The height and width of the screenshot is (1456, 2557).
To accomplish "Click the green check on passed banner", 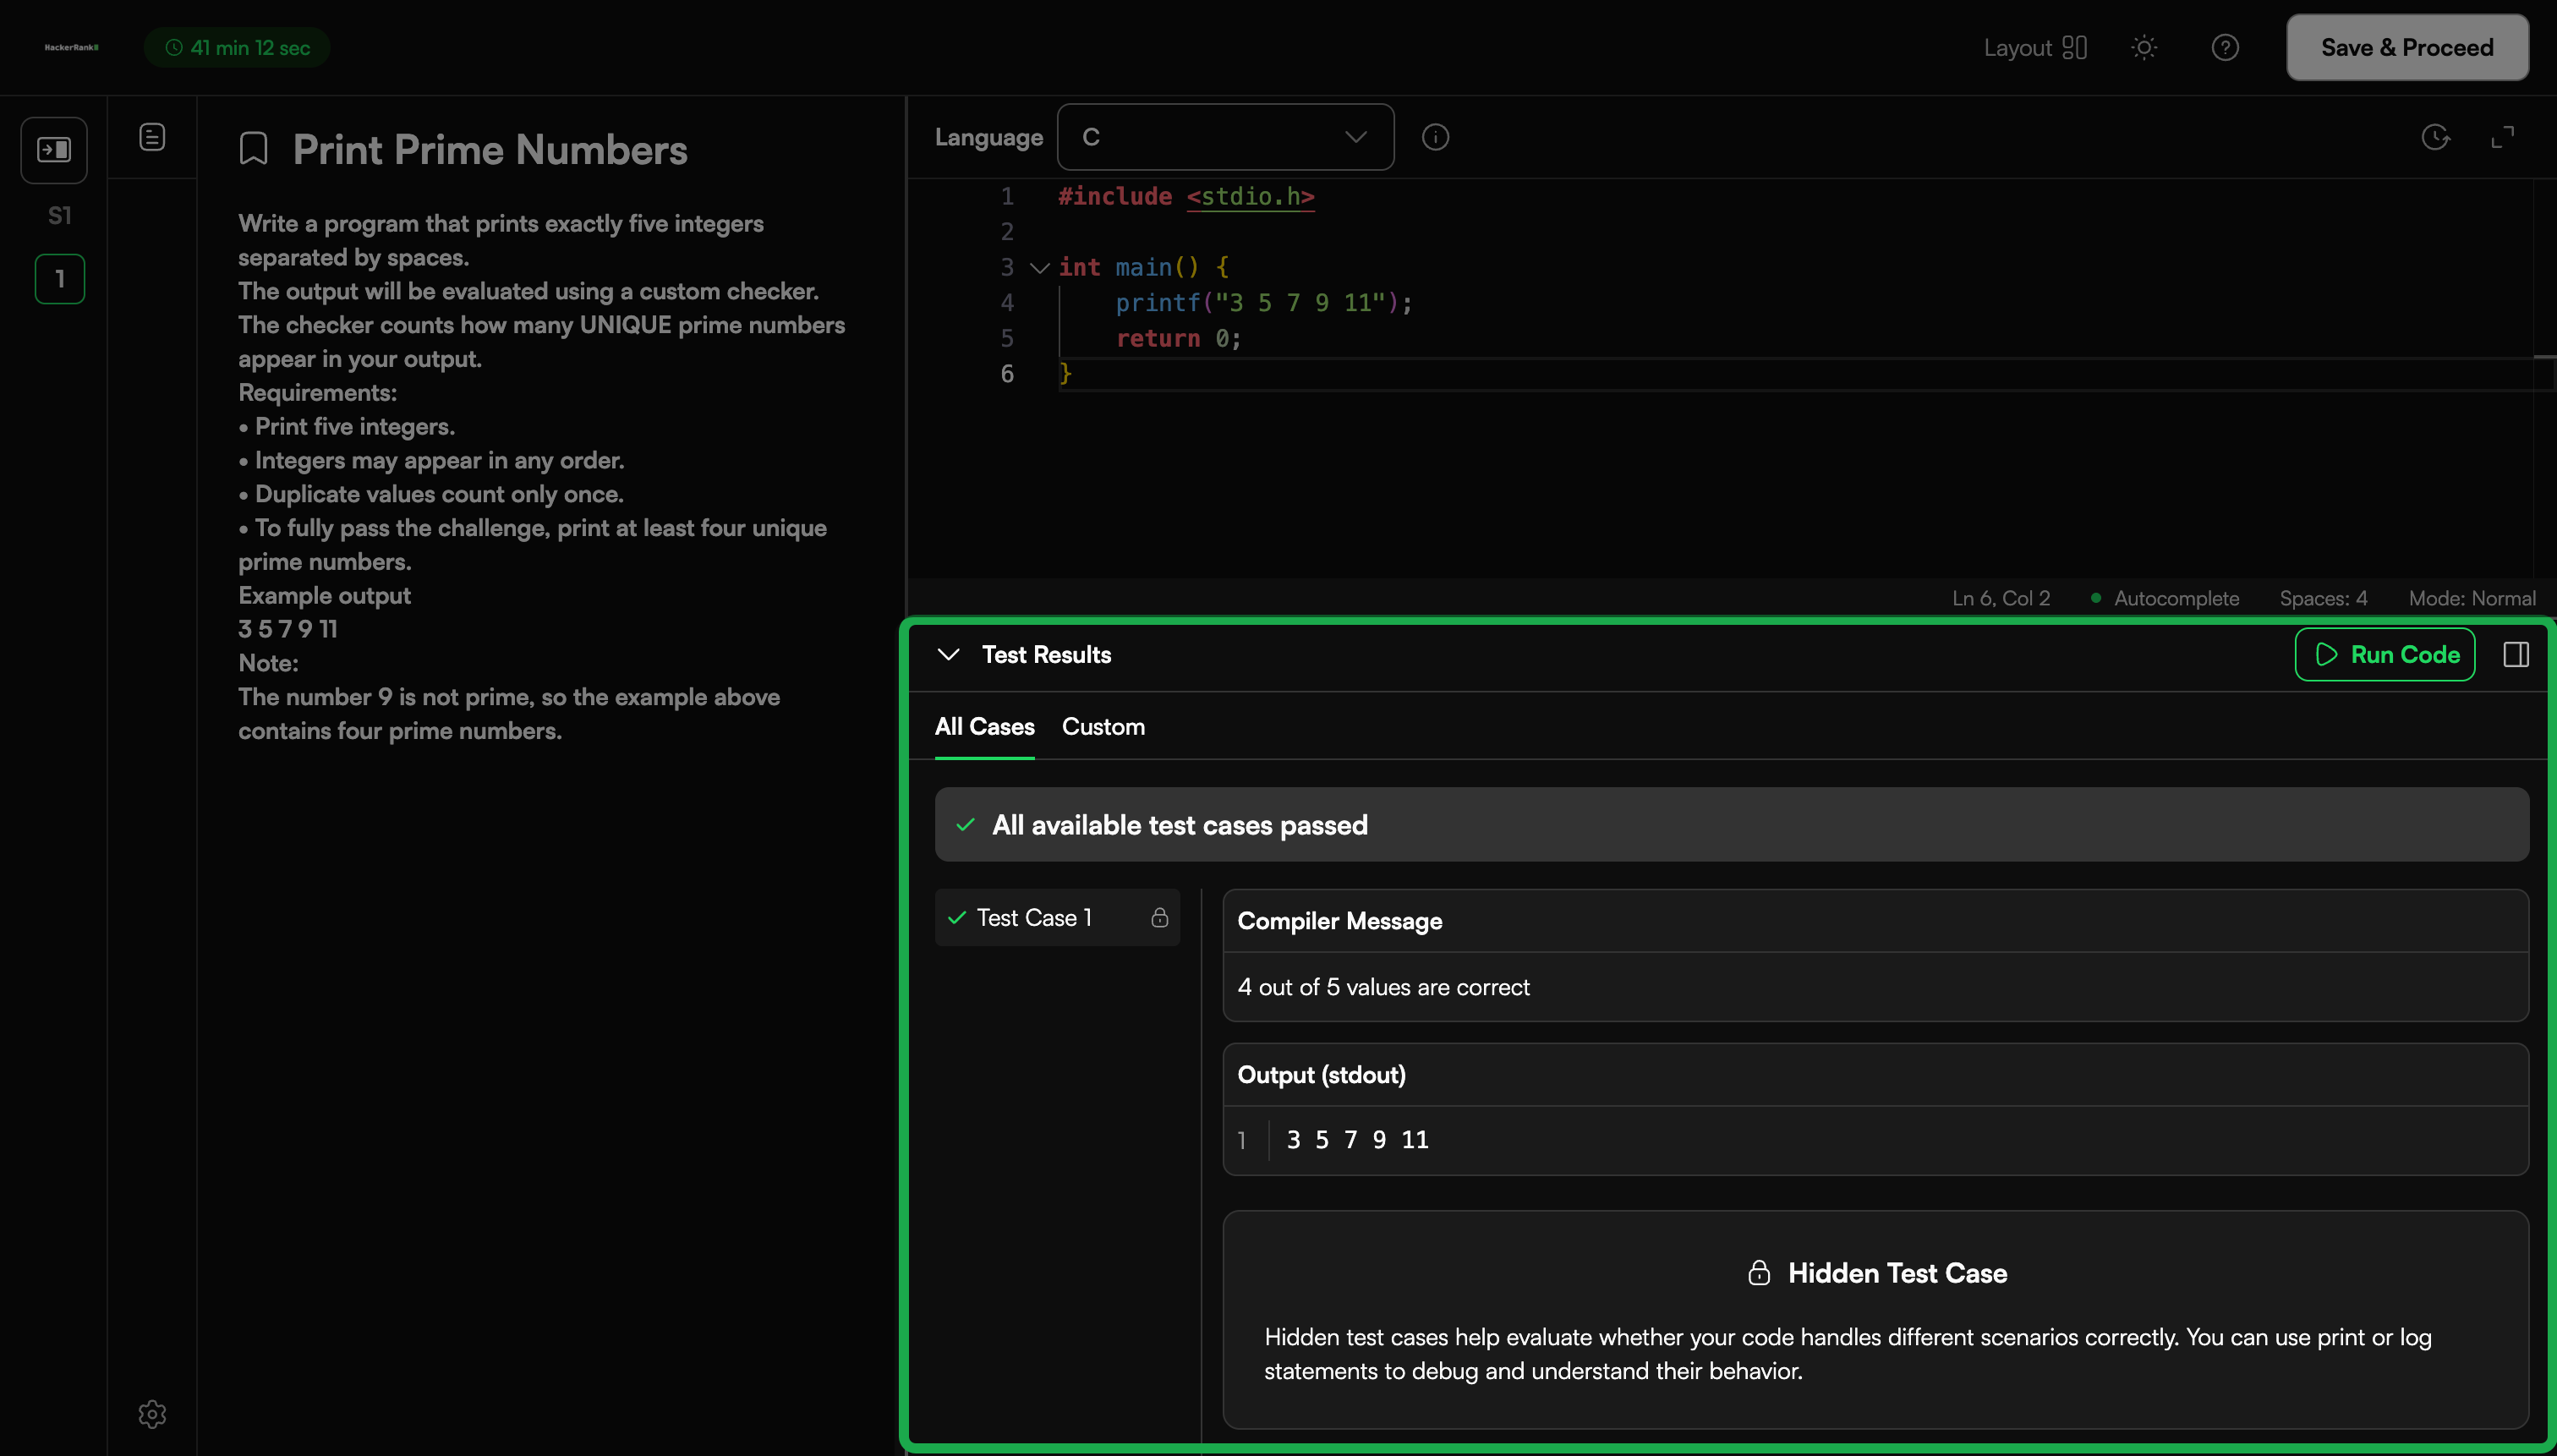I will [965, 824].
